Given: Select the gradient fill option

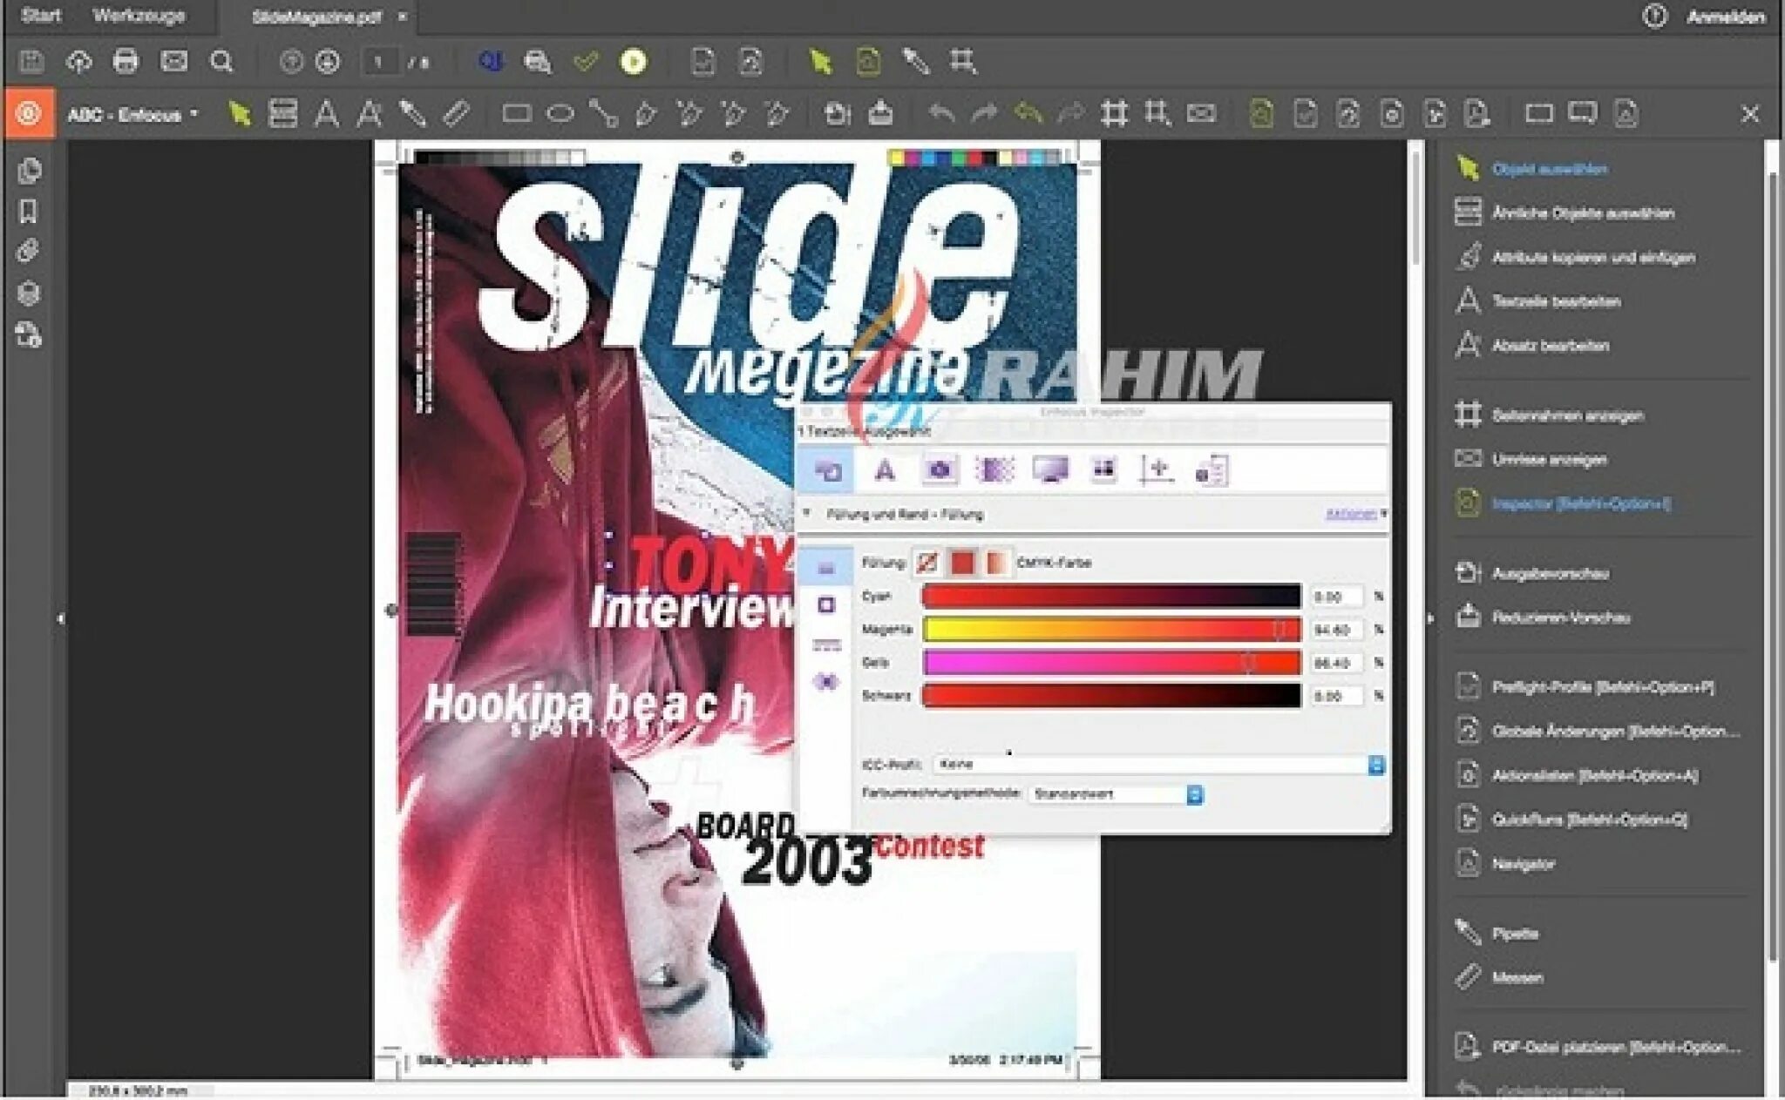Looking at the screenshot, I should click(995, 563).
